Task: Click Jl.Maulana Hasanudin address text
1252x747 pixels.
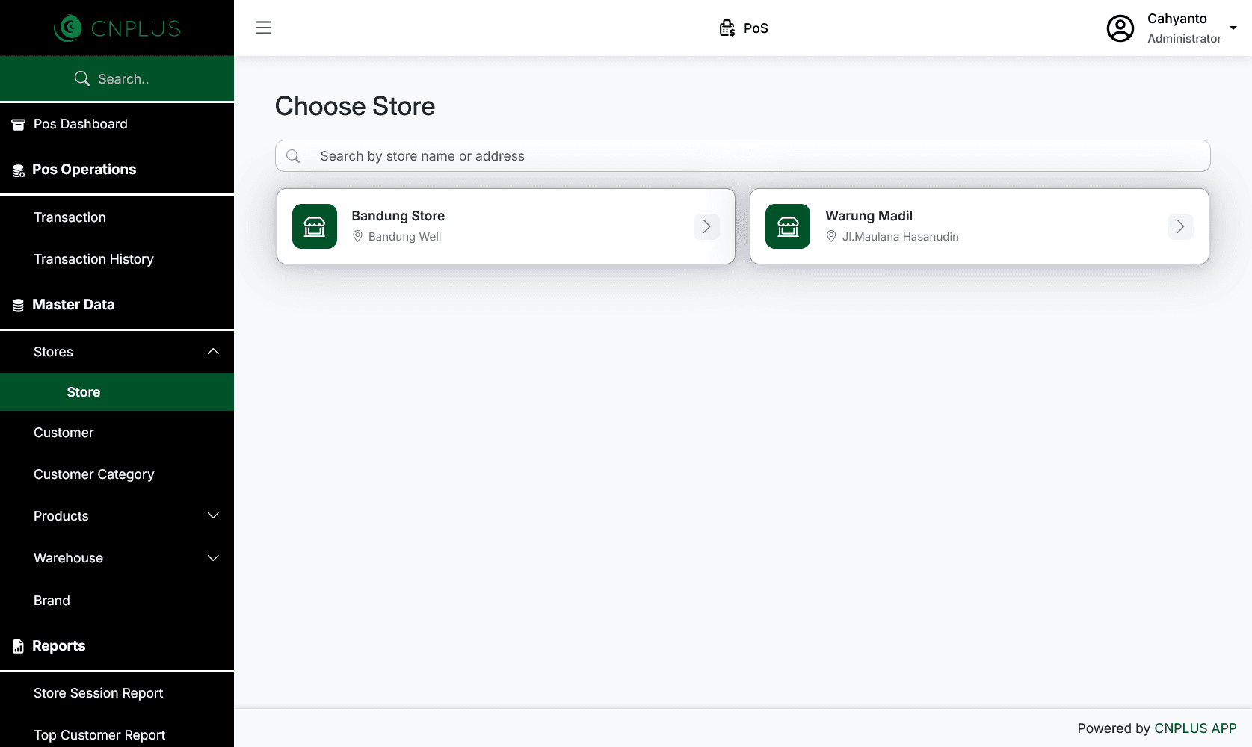Action: pyautogui.click(x=900, y=237)
